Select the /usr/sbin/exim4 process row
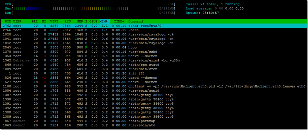 tap(154, 60)
